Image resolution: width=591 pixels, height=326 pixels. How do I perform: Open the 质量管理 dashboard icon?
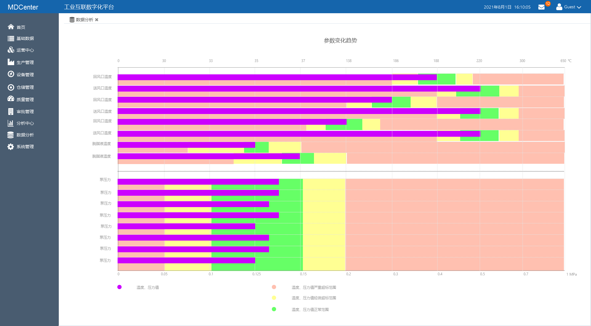pyautogui.click(x=11, y=99)
